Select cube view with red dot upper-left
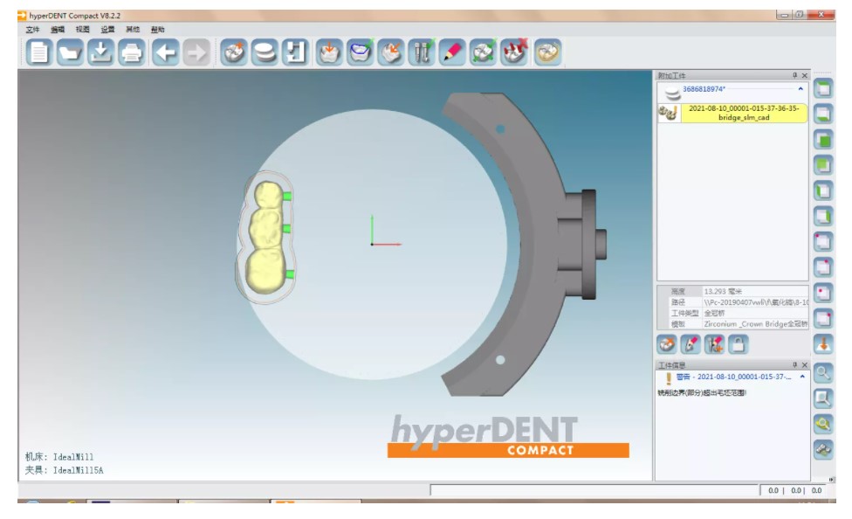 tap(823, 241)
